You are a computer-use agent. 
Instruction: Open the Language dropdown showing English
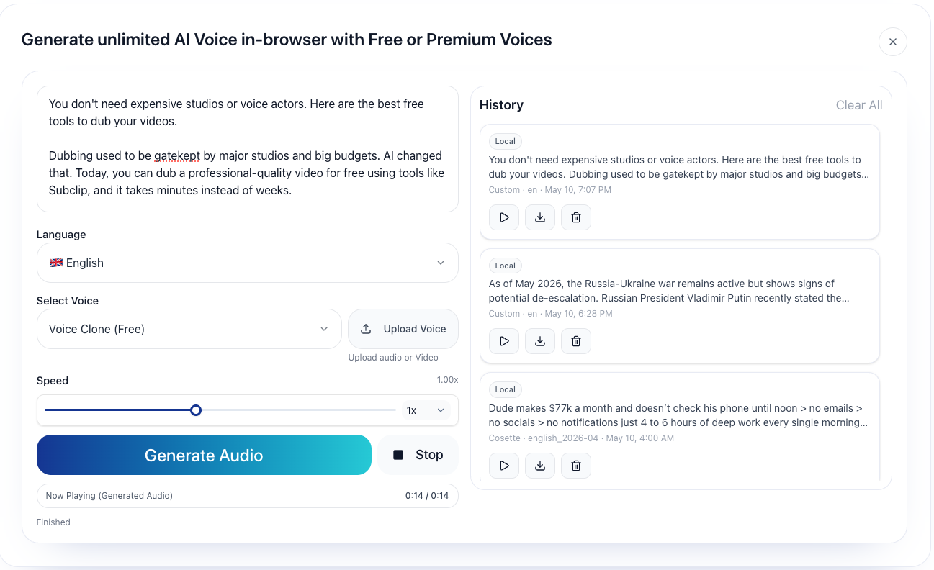247,263
